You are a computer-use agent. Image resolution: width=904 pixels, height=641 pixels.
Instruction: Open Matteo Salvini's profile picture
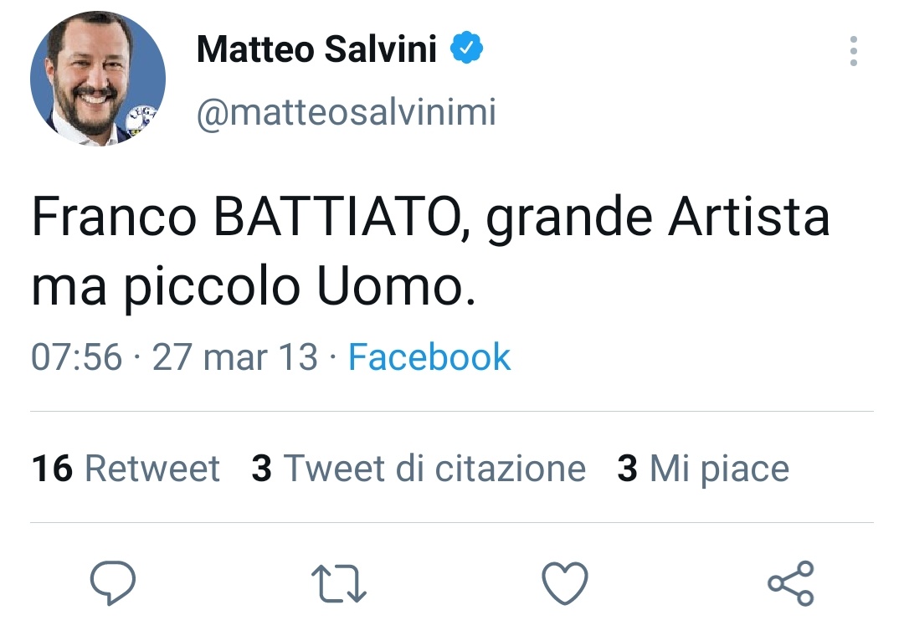click(x=98, y=79)
